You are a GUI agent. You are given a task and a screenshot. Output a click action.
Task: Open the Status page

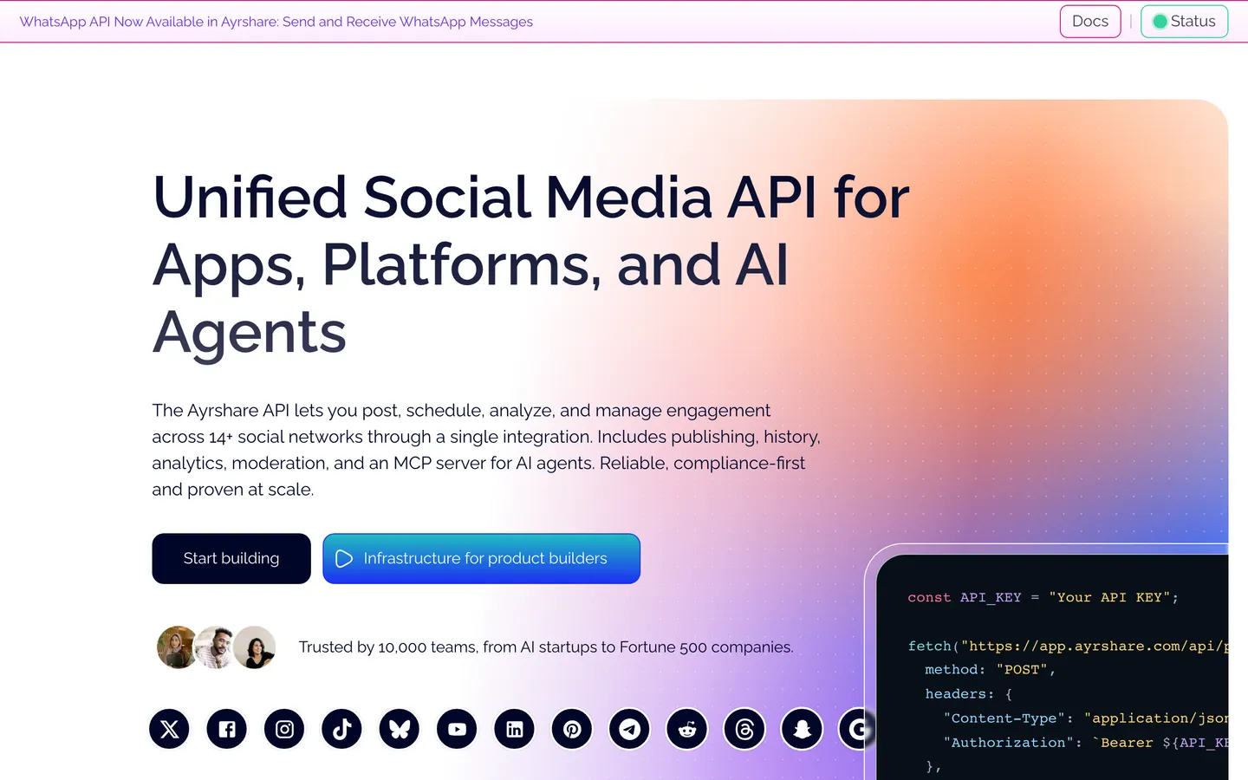1184,22
